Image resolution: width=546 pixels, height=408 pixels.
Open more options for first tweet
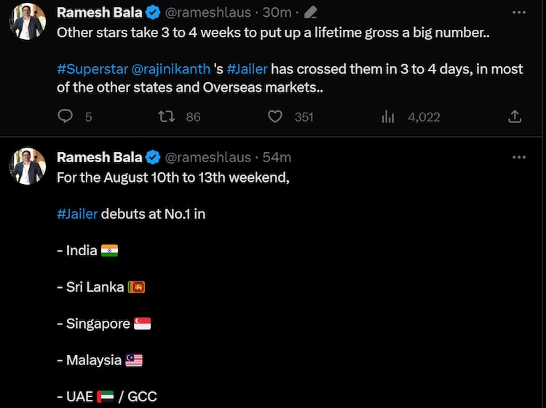point(518,12)
